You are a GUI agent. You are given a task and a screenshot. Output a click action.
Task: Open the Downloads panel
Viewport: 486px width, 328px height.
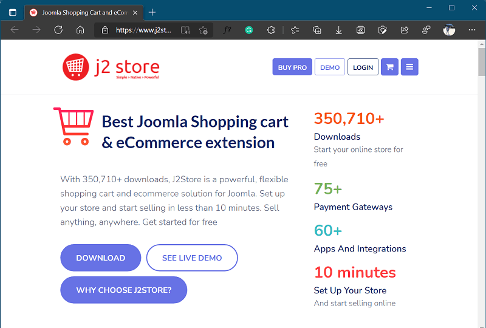tap(339, 30)
